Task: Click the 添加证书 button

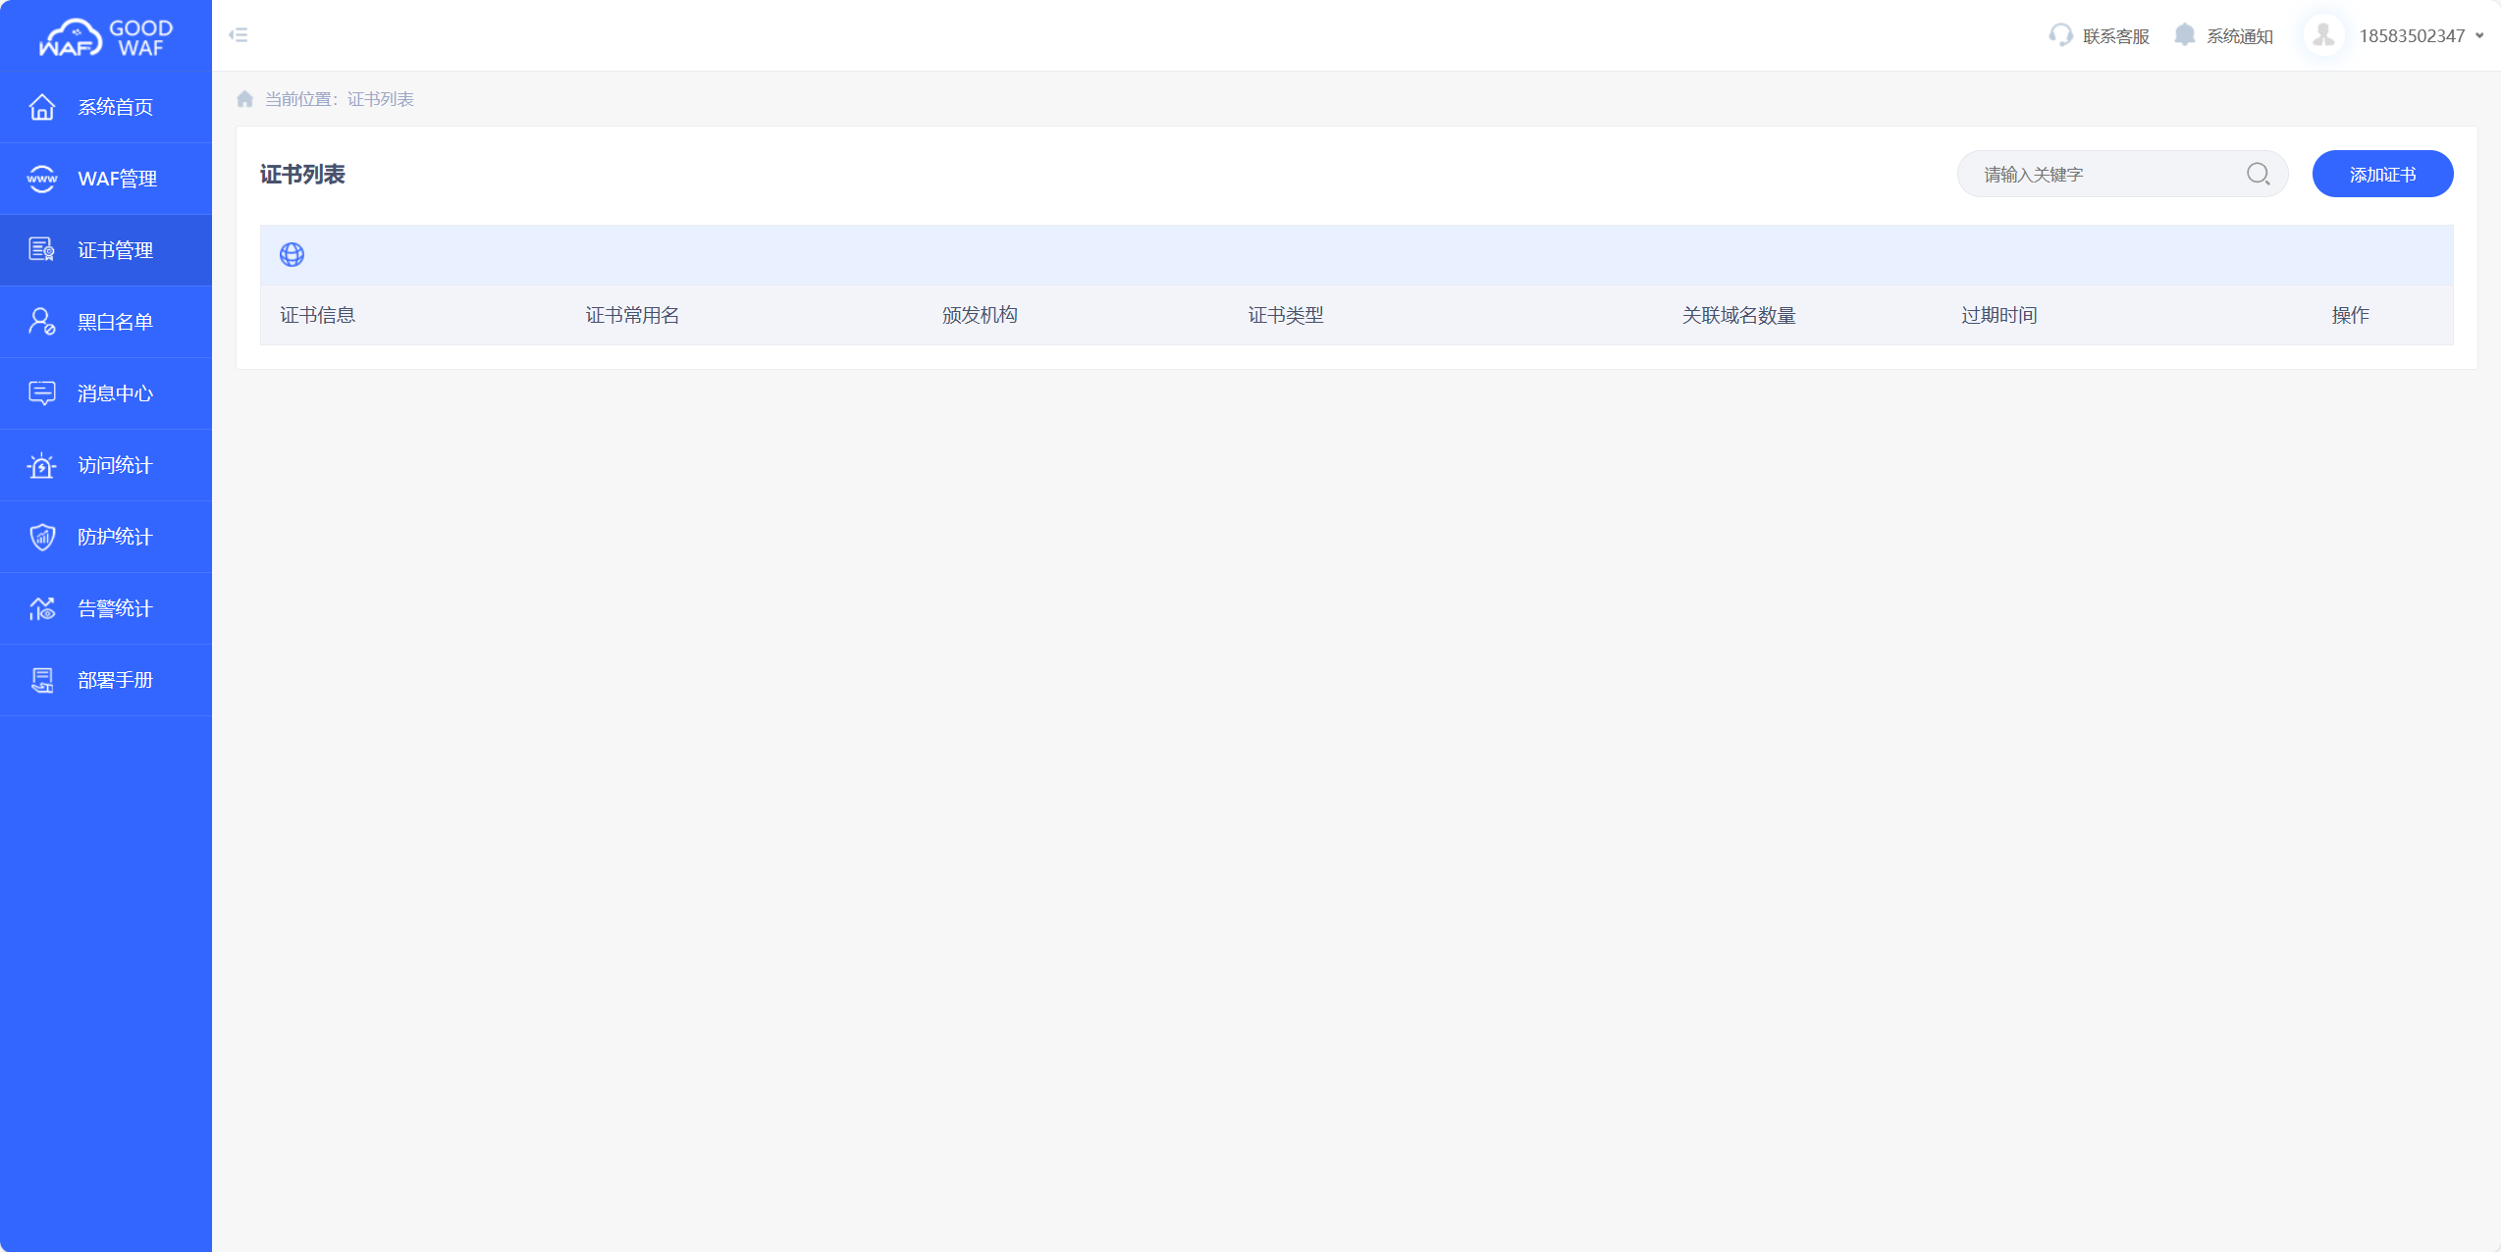Action: pos(2383,174)
